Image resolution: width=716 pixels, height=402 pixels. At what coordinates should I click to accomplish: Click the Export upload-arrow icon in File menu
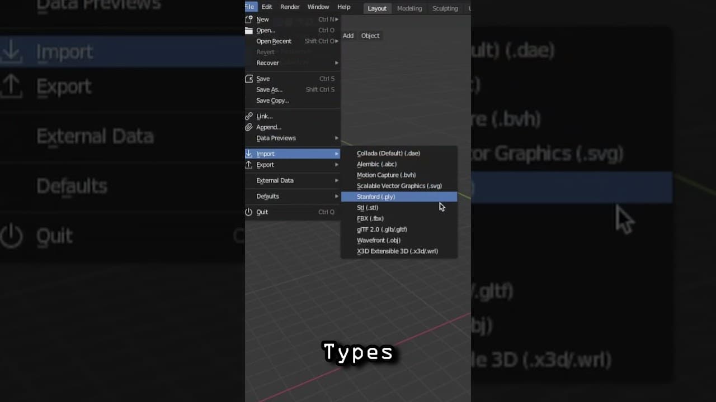point(249,165)
